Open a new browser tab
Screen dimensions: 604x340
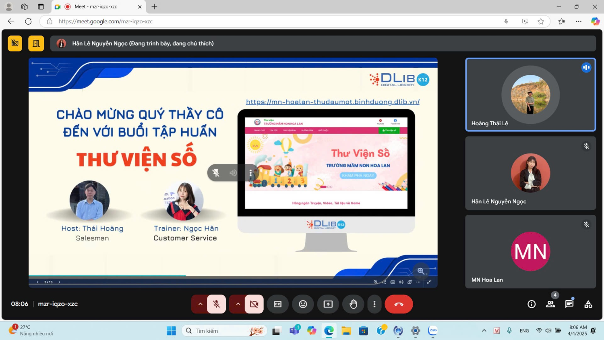pos(154,7)
